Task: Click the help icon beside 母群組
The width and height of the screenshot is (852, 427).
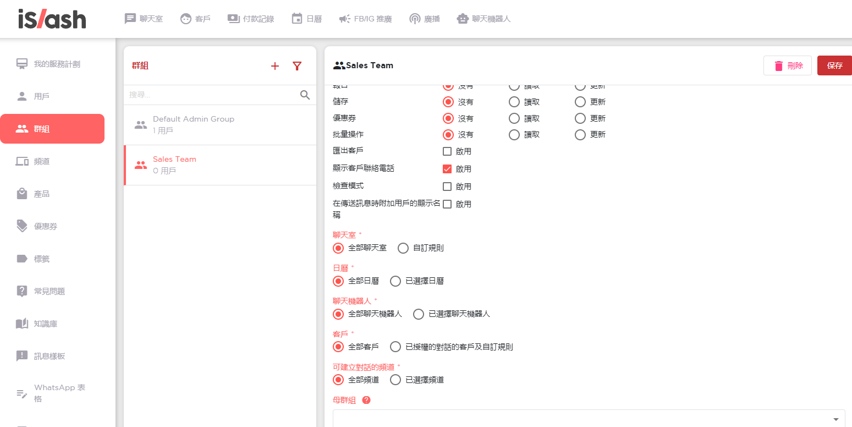Action: (366, 400)
